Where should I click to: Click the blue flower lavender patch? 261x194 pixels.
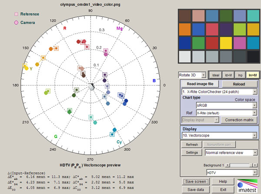tap(240, 16)
